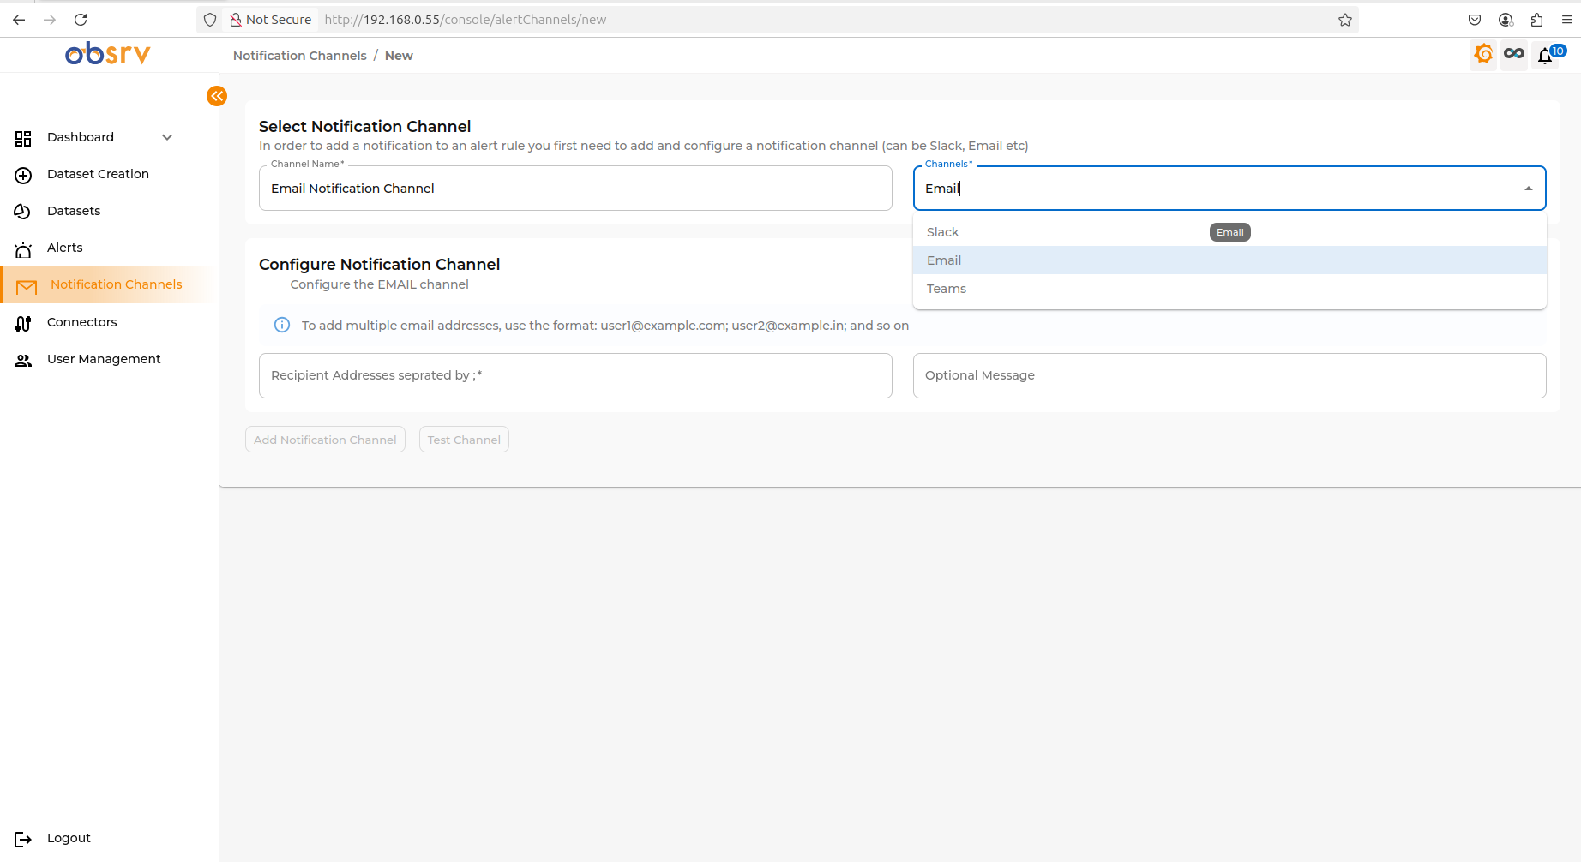The width and height of the screenshot is (1581, 862).
Task: Select Email from channel options
Action: coord(1229,260)
